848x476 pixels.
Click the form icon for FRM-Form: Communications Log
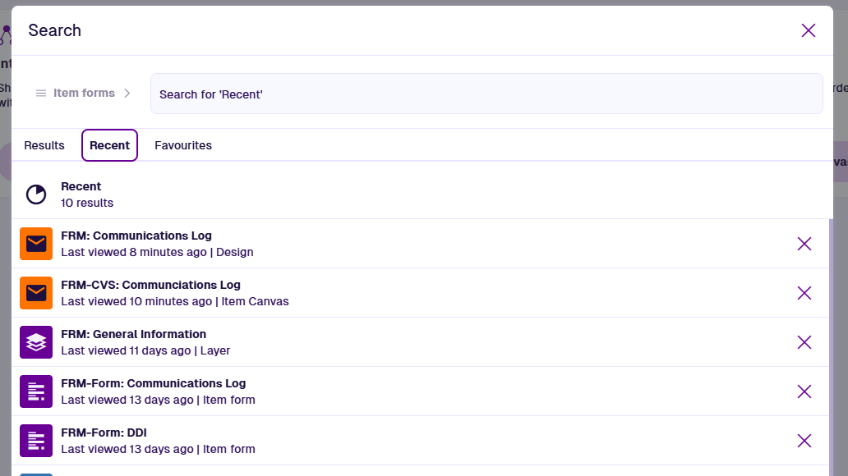click(36, 391)
